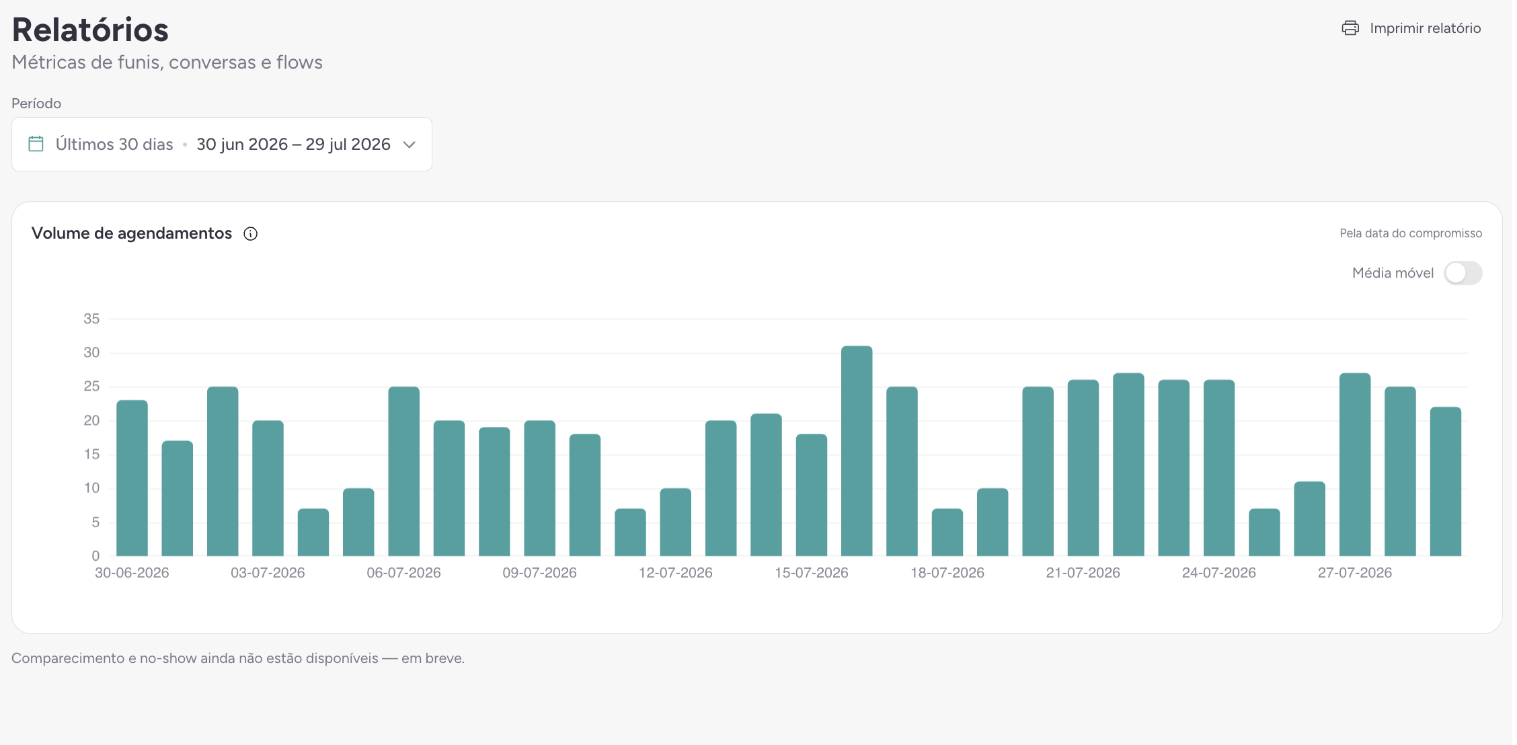The height and width of the screenshot is (745, 1517).
Task: Click the "21-07-2026" axis label
Action: pyautogui.click(x=1083, y=573)
